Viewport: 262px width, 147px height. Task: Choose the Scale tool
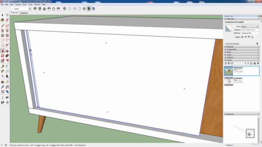tap(2, 61)
